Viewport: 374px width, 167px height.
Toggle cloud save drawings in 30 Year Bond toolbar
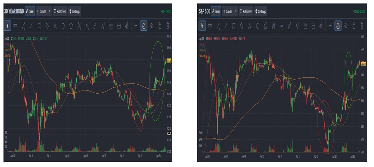click(144, 26)
